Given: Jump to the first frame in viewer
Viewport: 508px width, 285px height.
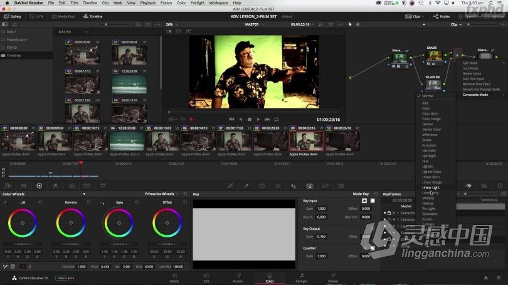Looking at the screenshot, I should point(231,119).
